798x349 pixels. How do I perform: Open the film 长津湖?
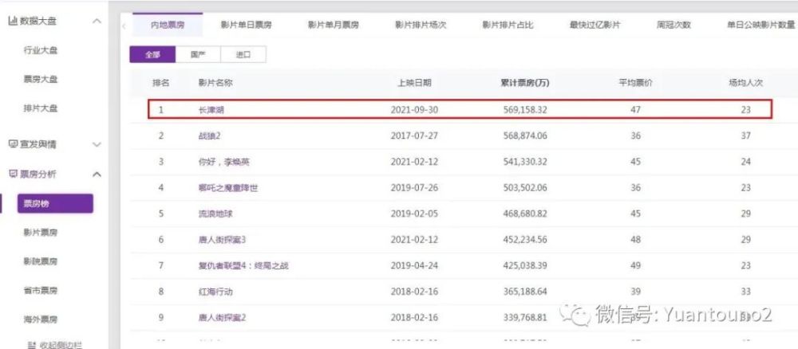(x=211, y=109)
